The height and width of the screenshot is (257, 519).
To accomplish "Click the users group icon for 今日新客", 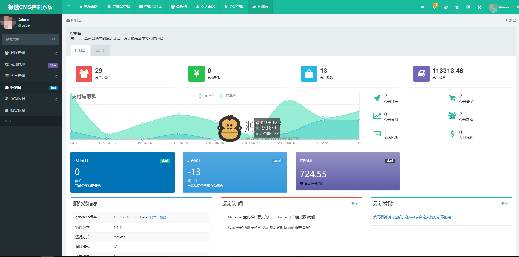I will click(x=452, y=116).
